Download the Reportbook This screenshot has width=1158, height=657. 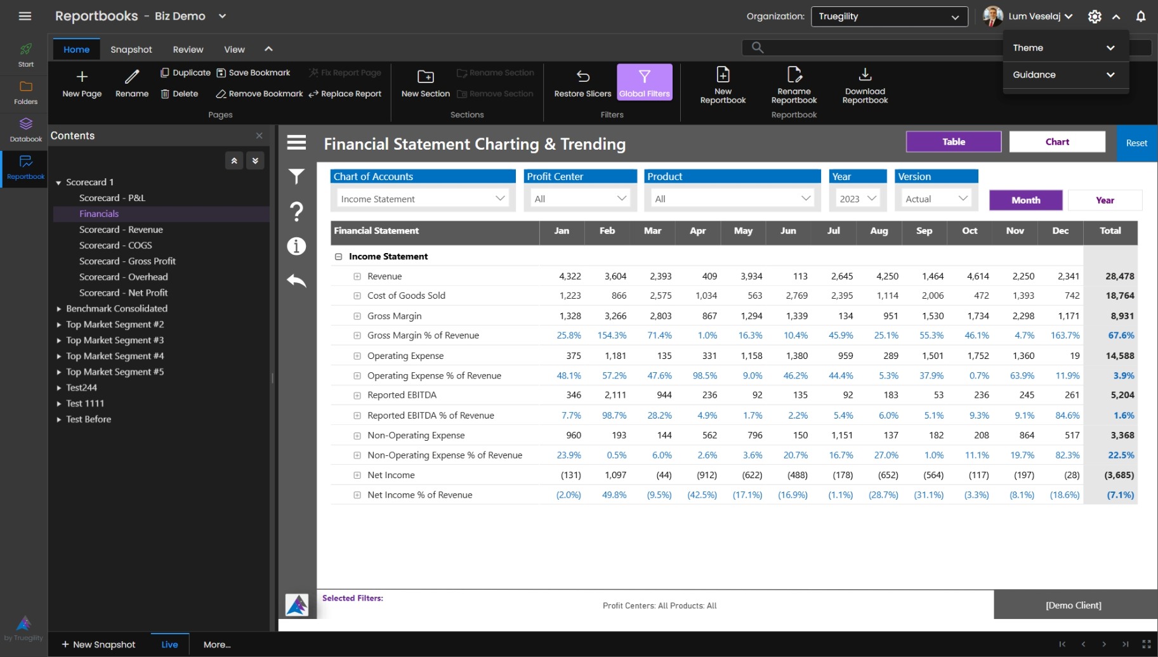(864, 83)
